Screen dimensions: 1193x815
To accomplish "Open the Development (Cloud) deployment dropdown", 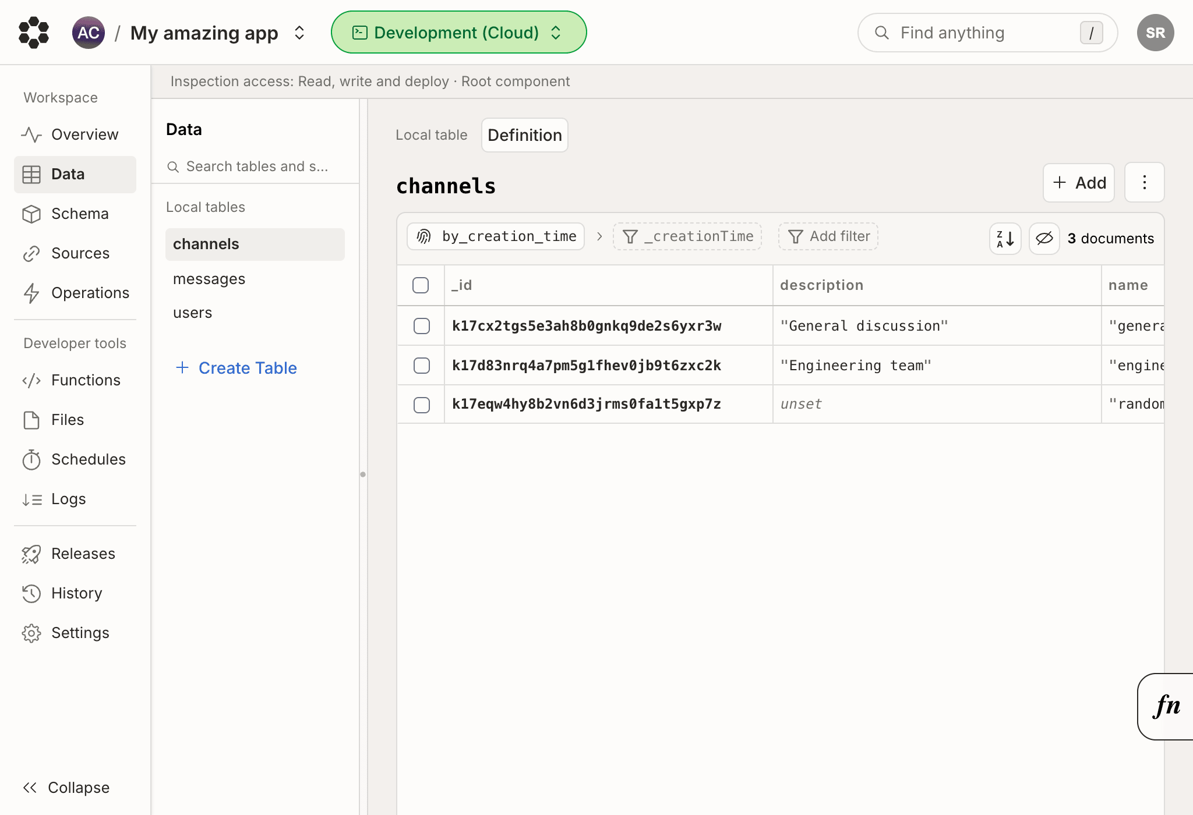I will pos(458,33).
